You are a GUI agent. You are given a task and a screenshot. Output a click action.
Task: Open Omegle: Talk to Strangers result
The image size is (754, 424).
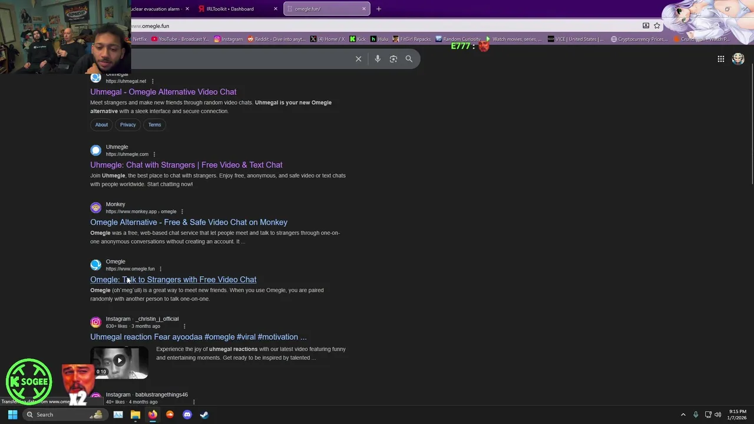[173, 280]
